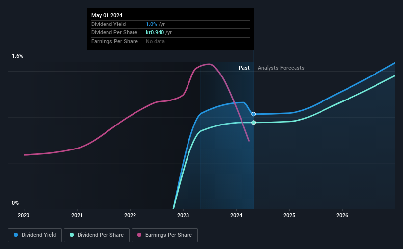Image resolution: width=403 pixels, height=249 pixels.
Task: Click the 0% y-axis label
Action: [15, 203]
